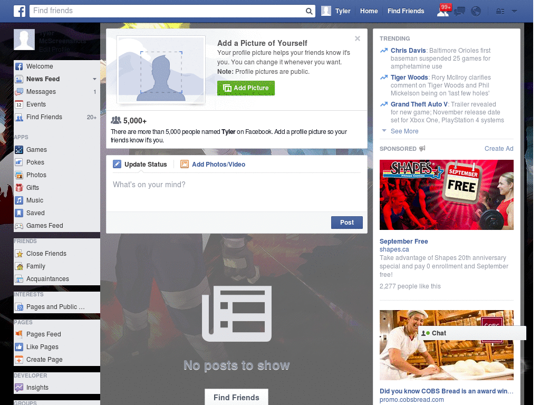Click Tyler's profile thumbnail in top bar
Screen dimensions: 540x405
click(326, 11)
